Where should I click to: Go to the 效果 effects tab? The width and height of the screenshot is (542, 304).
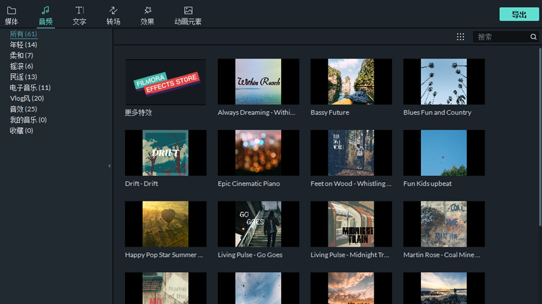point(147,16)
